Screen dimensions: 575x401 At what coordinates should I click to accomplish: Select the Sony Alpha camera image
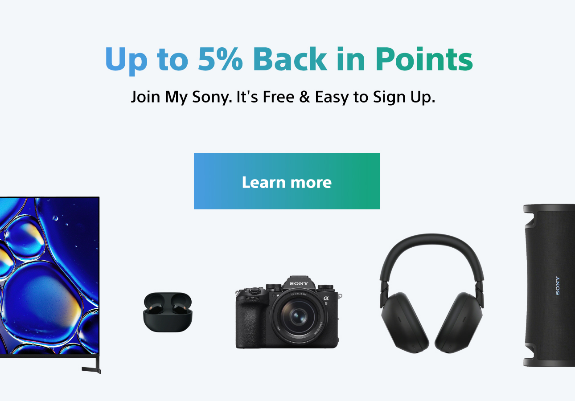(287, 312)
